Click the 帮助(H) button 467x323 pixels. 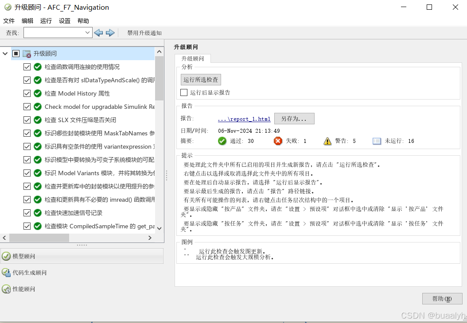point(442,299)
